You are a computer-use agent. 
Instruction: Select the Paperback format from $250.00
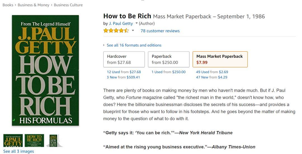point(168,59)
